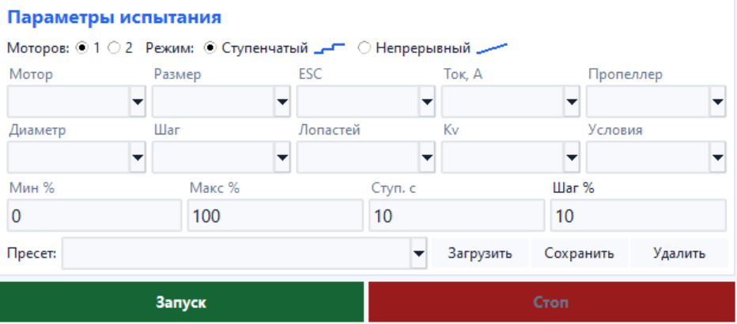This screenshot has width=737, height=324.
Task: Open the Мотор dropdown
Action: coord(76,101)
